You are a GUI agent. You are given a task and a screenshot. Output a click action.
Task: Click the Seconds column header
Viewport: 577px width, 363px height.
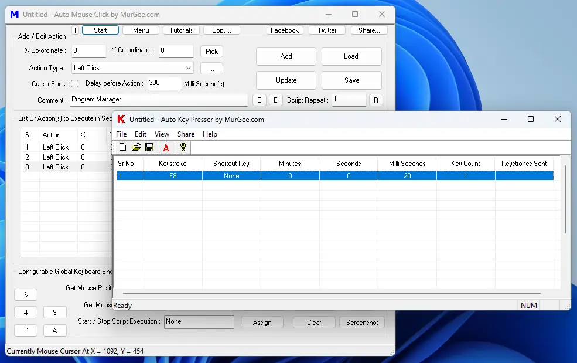(349, 163)
